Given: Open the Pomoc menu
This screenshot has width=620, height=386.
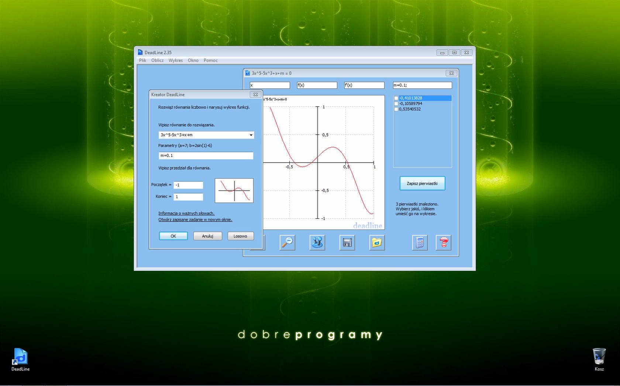Looking at the screenshot, I should pyautogui.click(x=210, y=60).
